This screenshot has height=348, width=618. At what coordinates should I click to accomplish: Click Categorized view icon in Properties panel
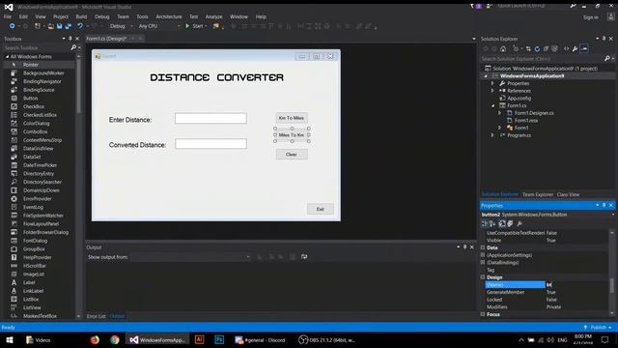click(x=485, y=223)
